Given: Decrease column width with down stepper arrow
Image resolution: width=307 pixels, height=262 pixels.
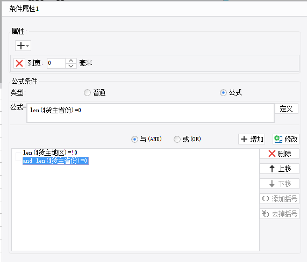Looking at the screenshot, I should 71,66.
